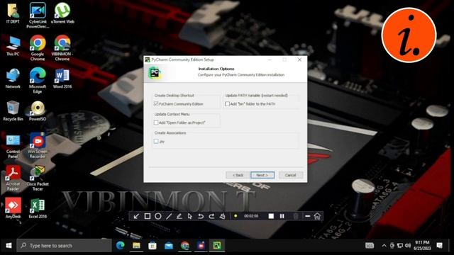Open the clock and date flyout
Image resolution: width=454 pixels, height=255 pixels.
pyautogui.click(x=422, y=245)
